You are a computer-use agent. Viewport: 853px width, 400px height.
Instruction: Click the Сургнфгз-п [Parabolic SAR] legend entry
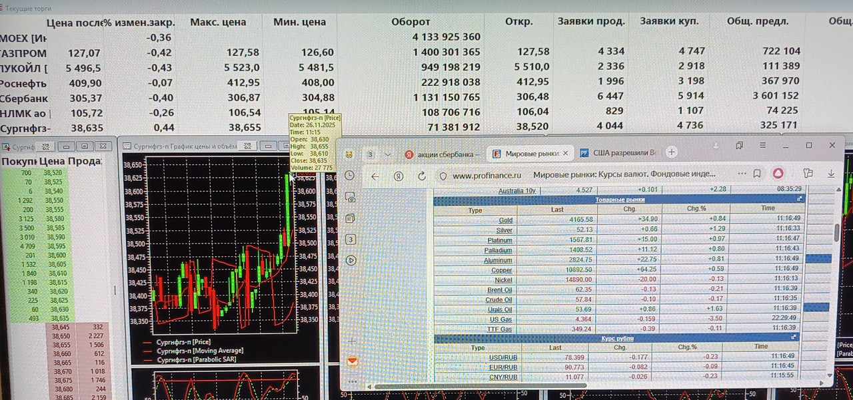pos(197,359)
